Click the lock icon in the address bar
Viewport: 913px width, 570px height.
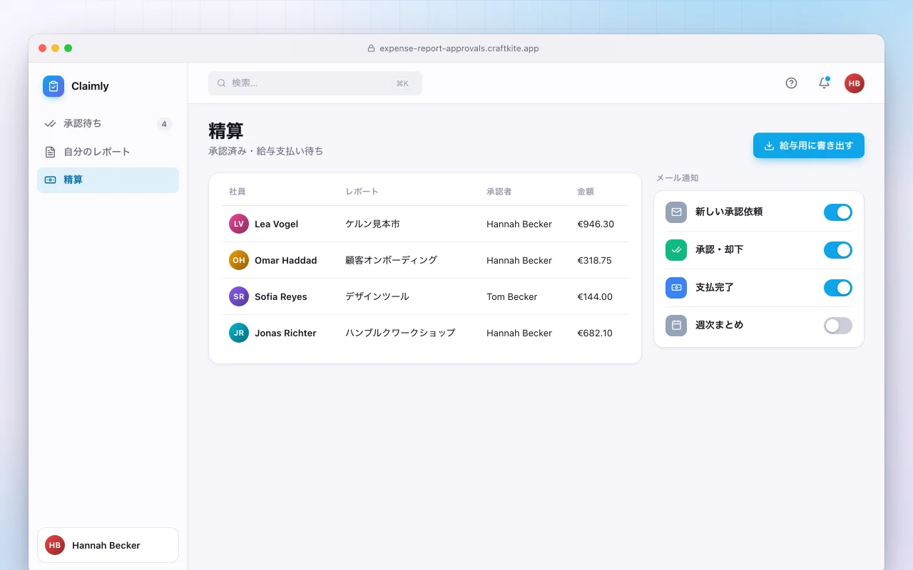click(371, 48)
